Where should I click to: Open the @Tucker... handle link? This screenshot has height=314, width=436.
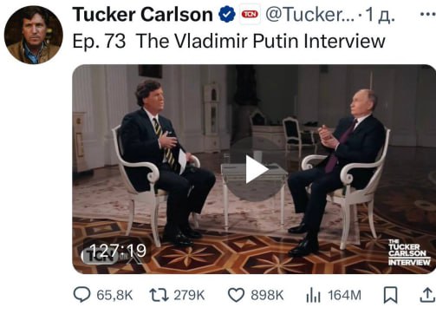coord(309,15)
